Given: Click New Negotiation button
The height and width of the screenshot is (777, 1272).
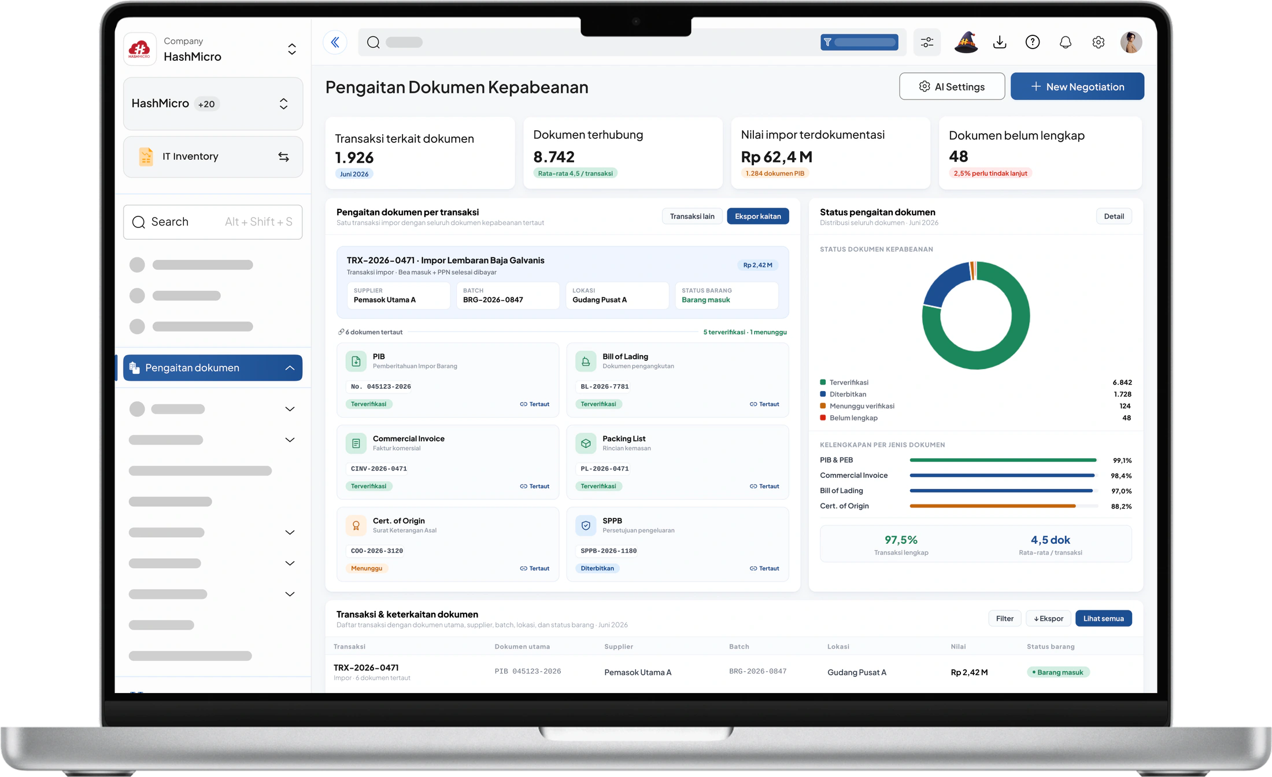Looking at the screenshot, I should [x=1077, y=87].
